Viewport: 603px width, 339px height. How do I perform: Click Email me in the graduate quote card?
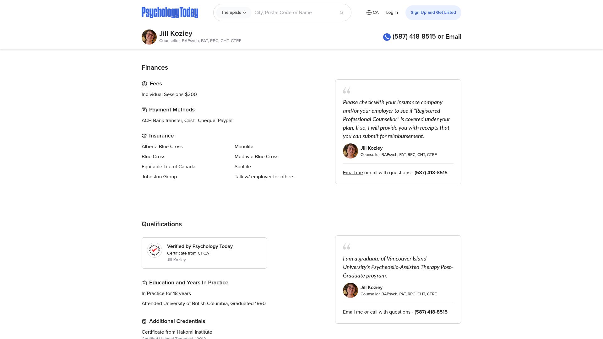click(x=353, y=312)
